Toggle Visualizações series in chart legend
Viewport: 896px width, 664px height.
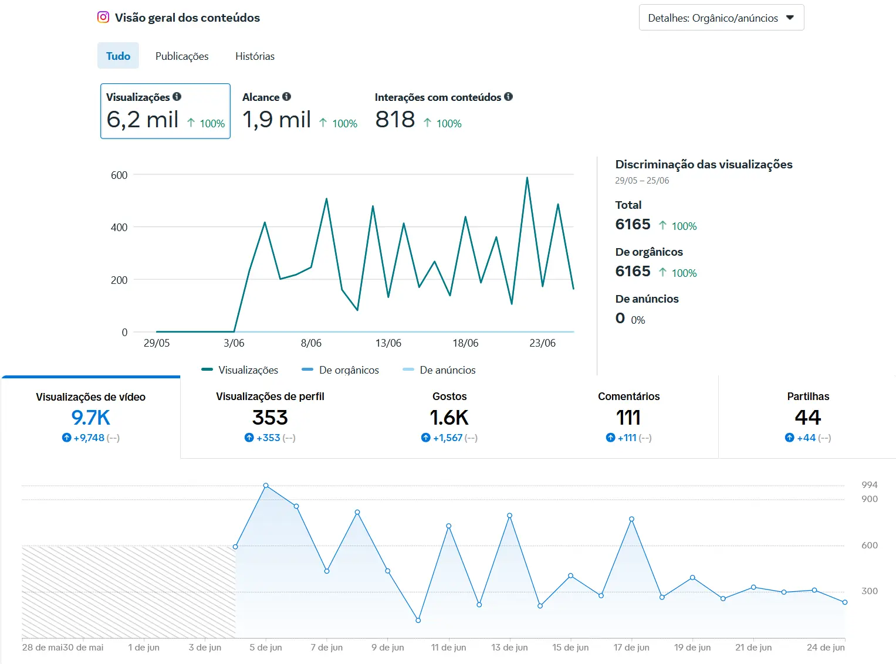point(240,370)
